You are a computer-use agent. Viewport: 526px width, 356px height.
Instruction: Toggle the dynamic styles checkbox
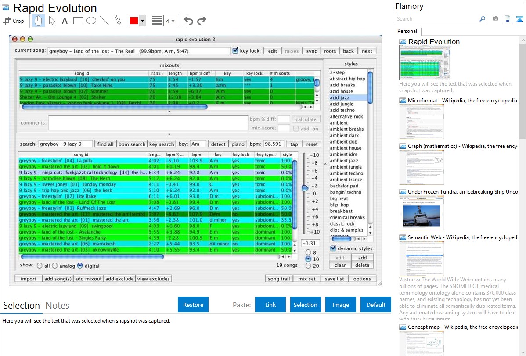click(333, 248)
